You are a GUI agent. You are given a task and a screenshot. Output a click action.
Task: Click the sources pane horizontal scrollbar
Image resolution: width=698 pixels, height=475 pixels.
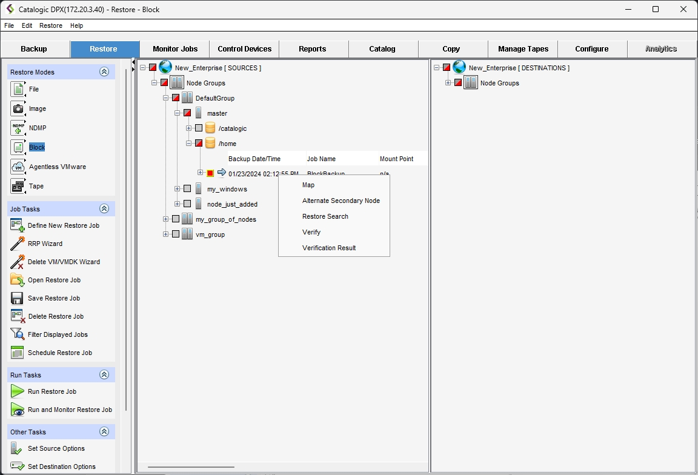click(191, 467)
